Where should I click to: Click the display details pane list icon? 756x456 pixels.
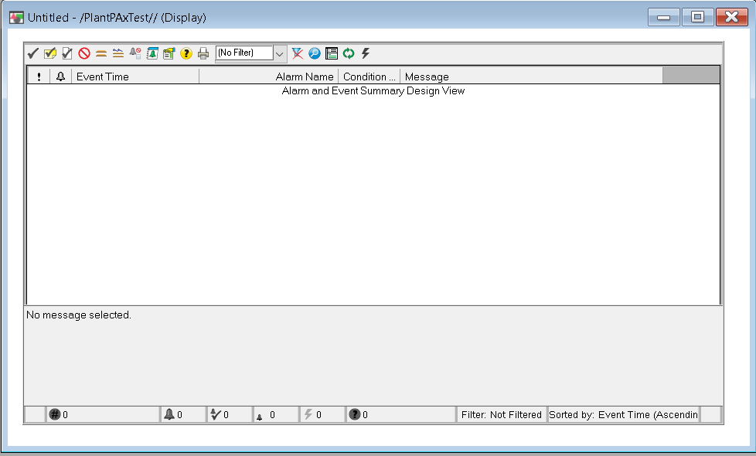point(332,53)
